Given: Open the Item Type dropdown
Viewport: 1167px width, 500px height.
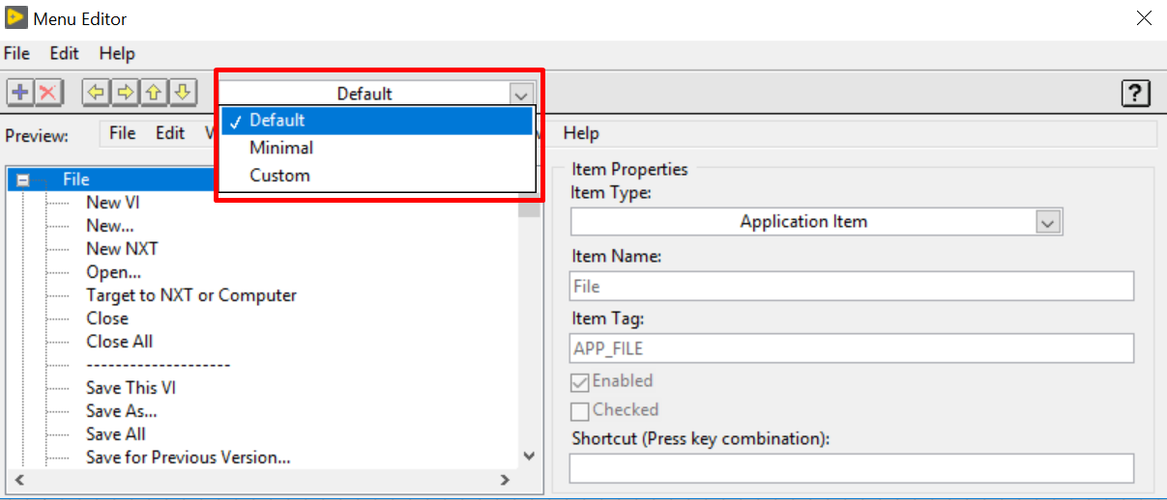Looking at the screenshot, I should (816, 222).
